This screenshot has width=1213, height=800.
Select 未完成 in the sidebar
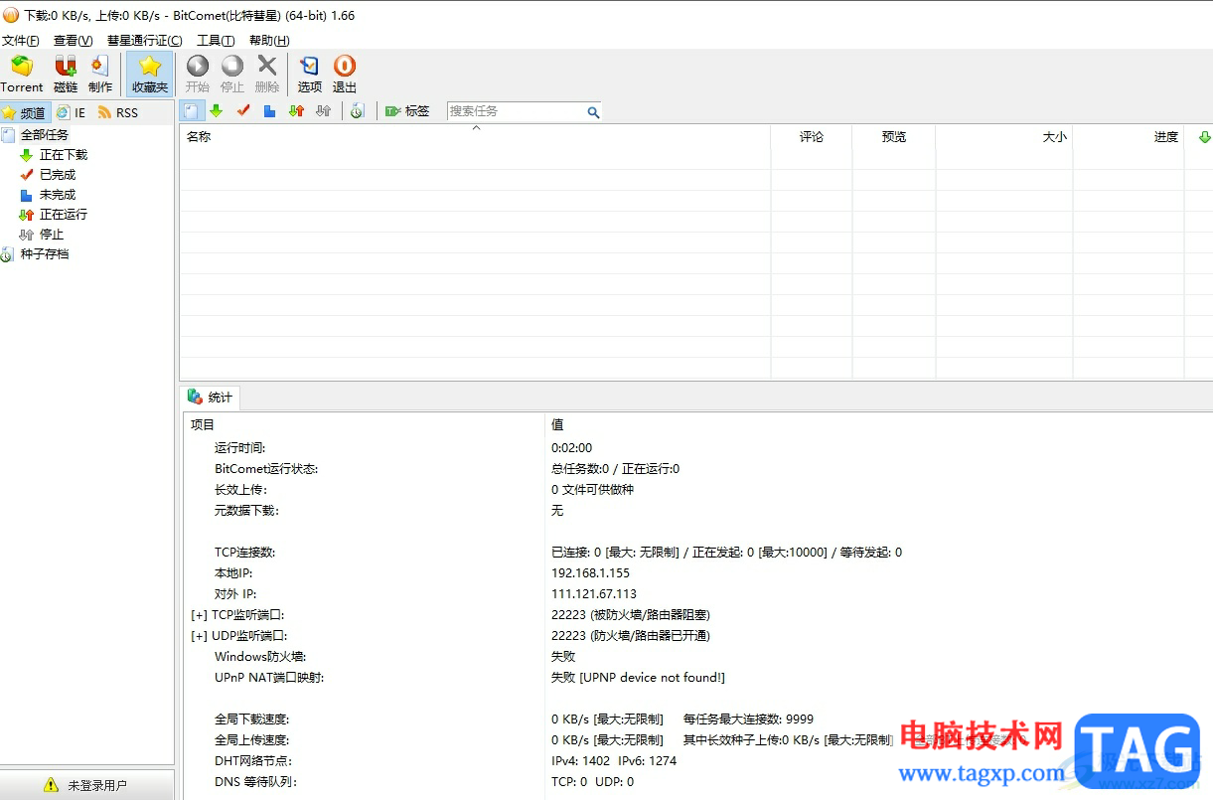point(58,195)
